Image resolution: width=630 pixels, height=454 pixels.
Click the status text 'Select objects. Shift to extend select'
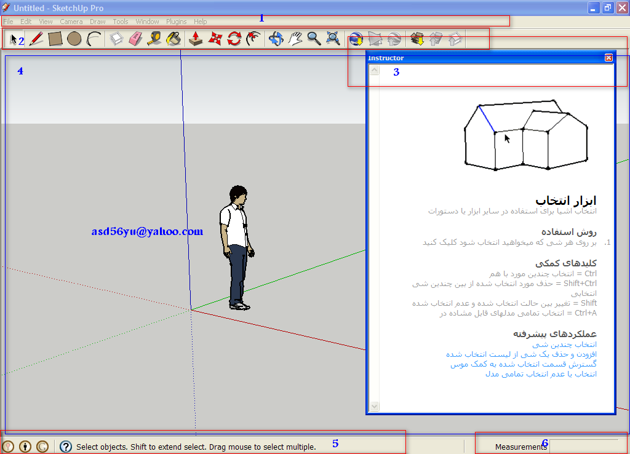point(196,447)
